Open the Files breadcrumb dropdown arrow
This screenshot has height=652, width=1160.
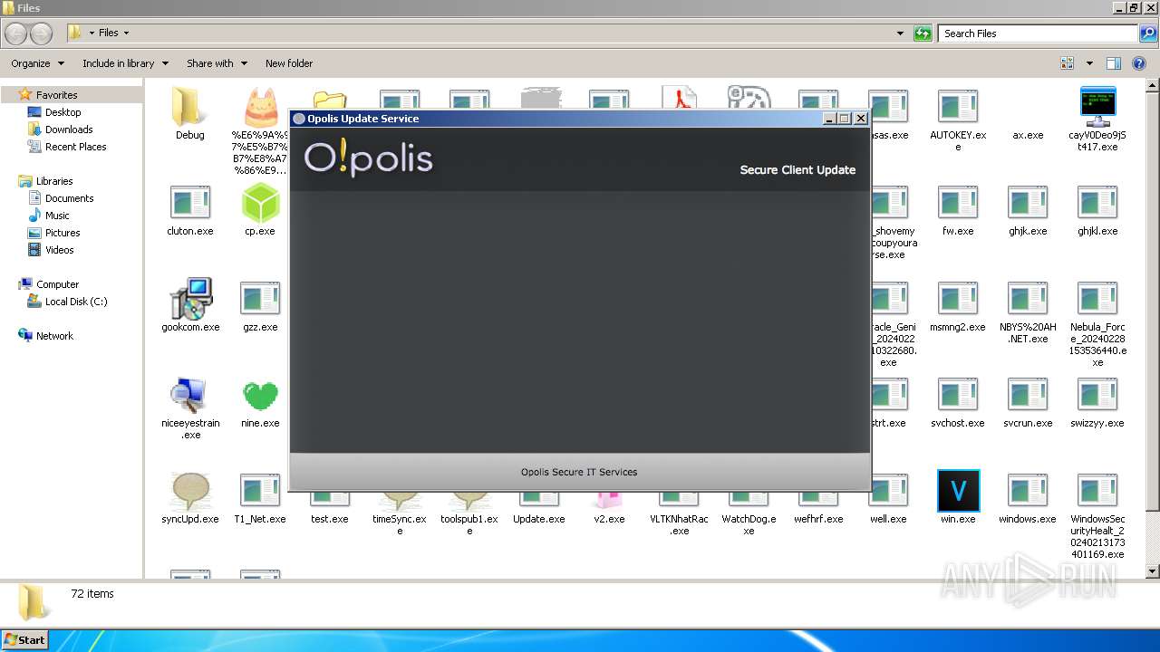tap(126, 34)
